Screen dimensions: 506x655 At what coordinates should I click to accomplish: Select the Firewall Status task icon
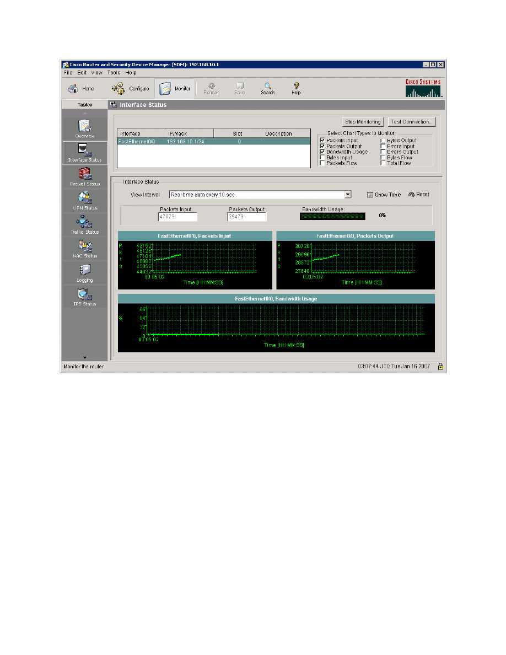(84, 175)
